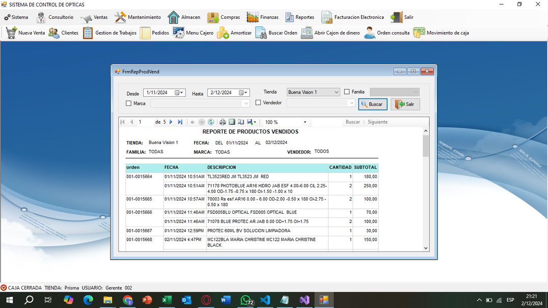Go to last report page
This screenshot has width=548, height=308.
point(180,122)
